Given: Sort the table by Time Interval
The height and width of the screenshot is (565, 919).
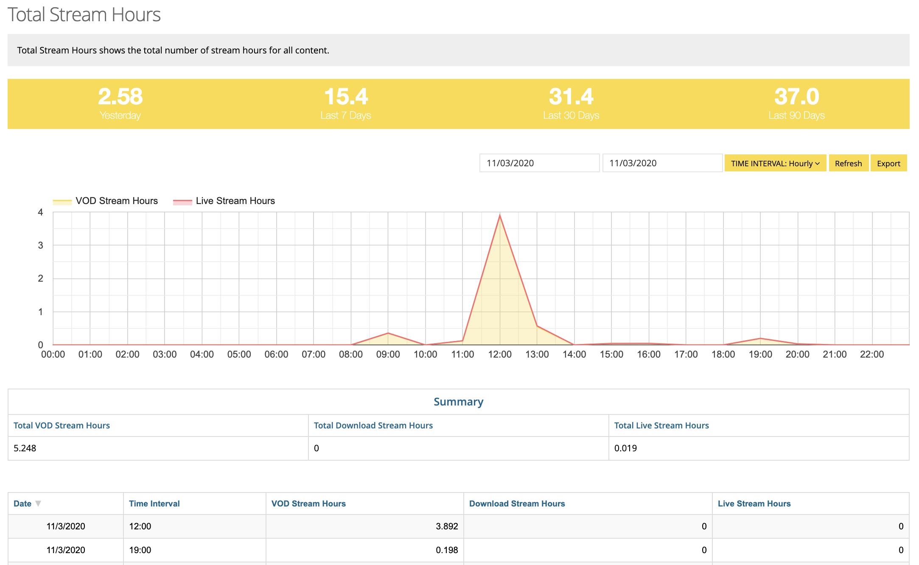Looking at the screenshot, I should tap(154, 503).
